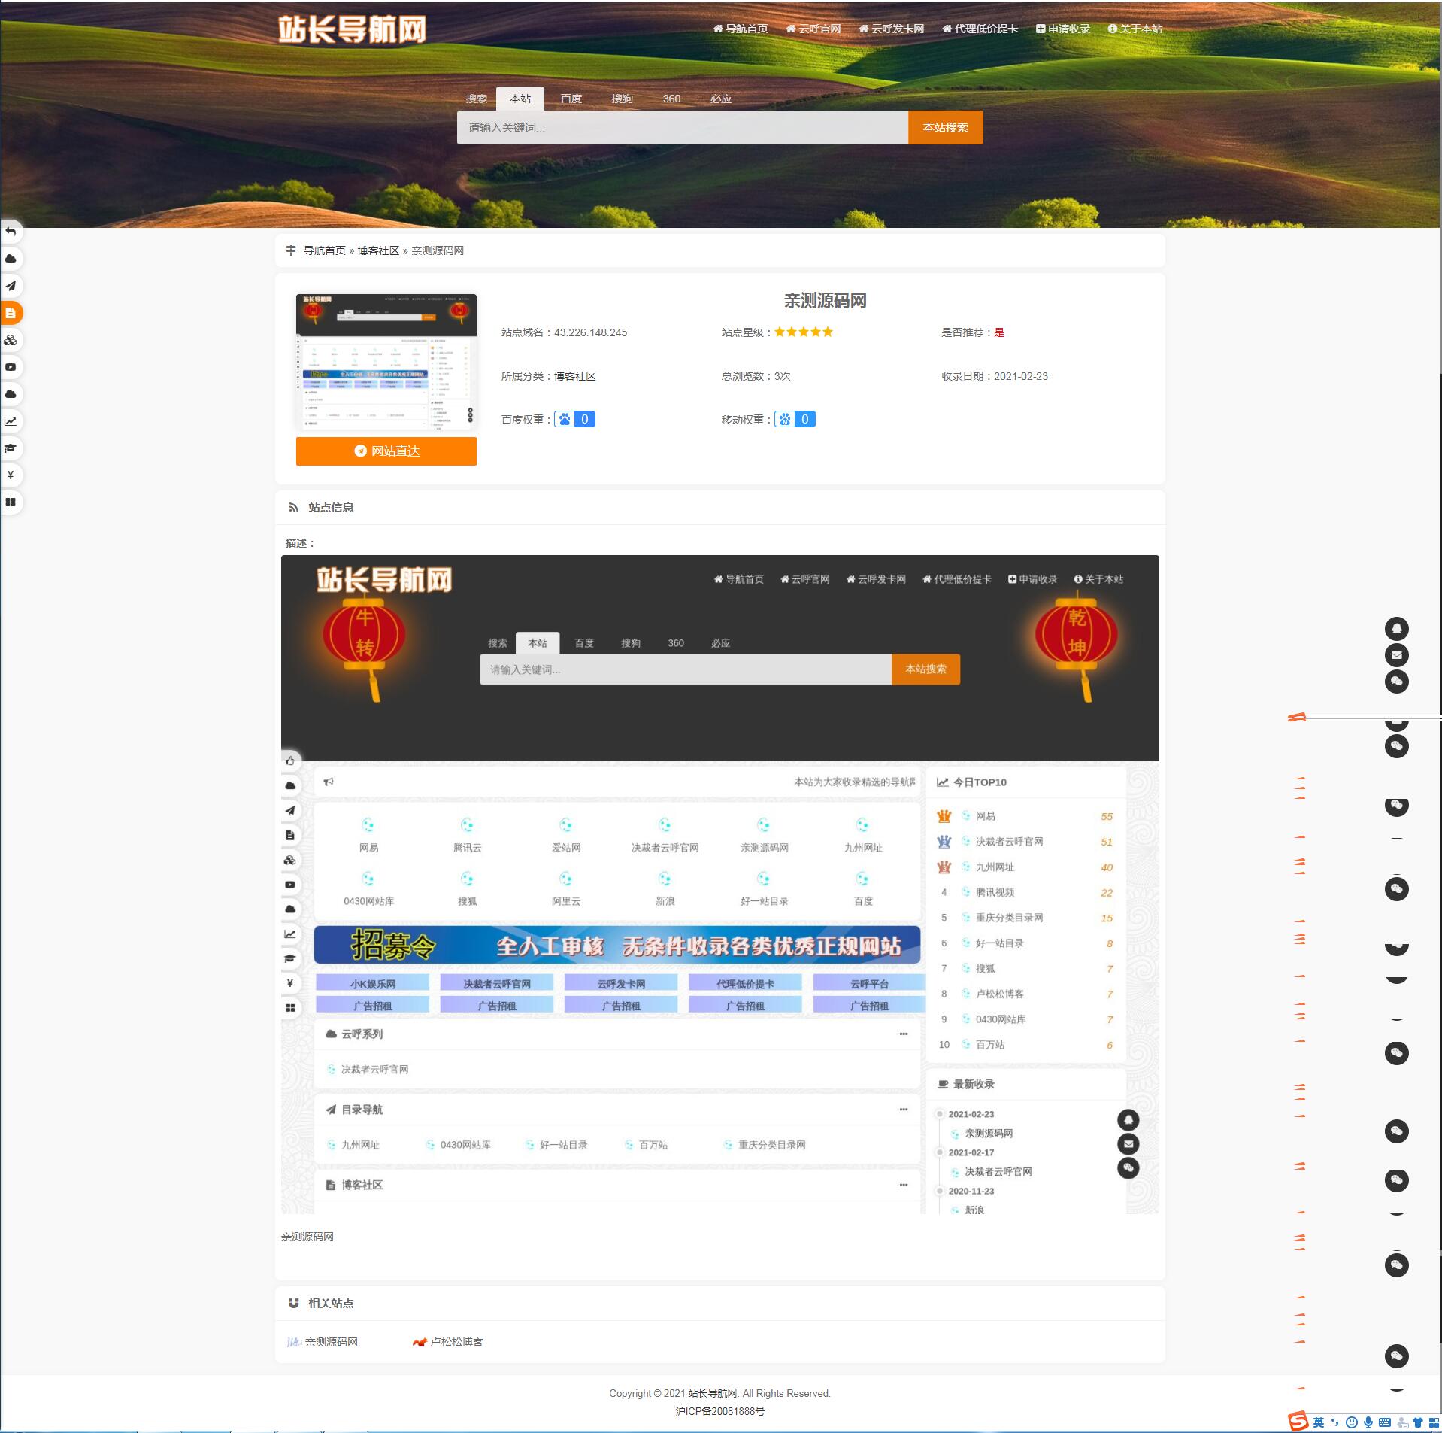Select the 360 search engine option
The image size is (1442, 1433).
coord(671,99)
